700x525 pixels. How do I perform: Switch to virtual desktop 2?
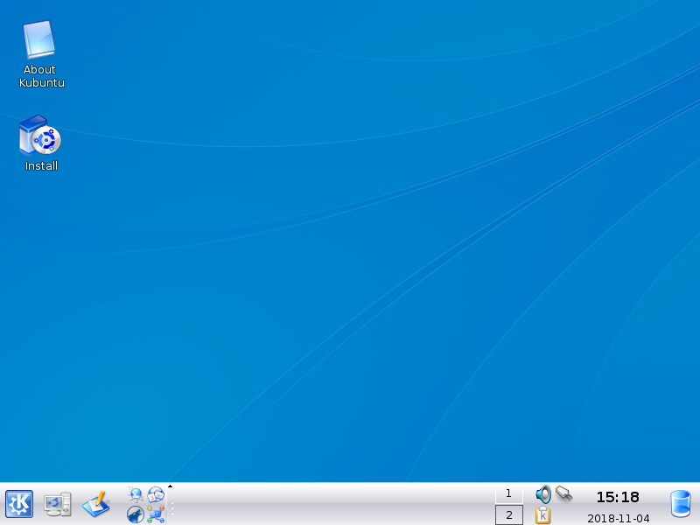(x=508, y=514)
